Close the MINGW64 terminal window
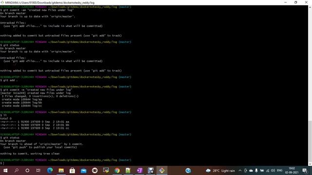The width and height of the screenshot is (312, 175). pos(306,2)
